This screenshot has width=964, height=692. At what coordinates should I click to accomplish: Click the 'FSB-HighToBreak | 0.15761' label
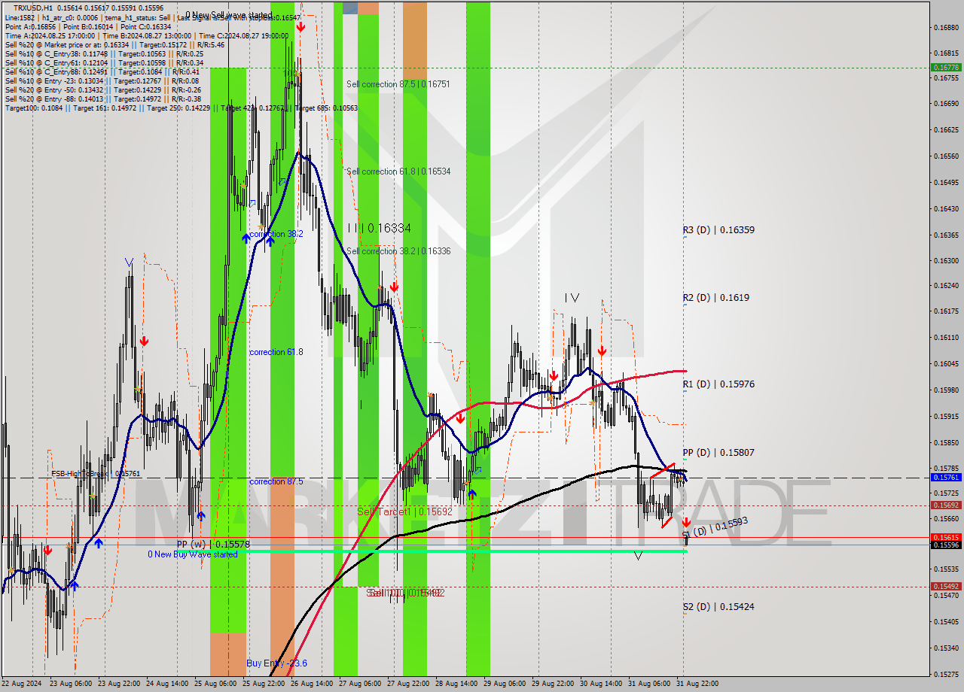(x=96, y=474)
